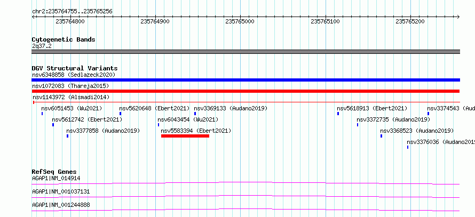
Task: Click ruler position 235765100
Action: coord(326,21)
